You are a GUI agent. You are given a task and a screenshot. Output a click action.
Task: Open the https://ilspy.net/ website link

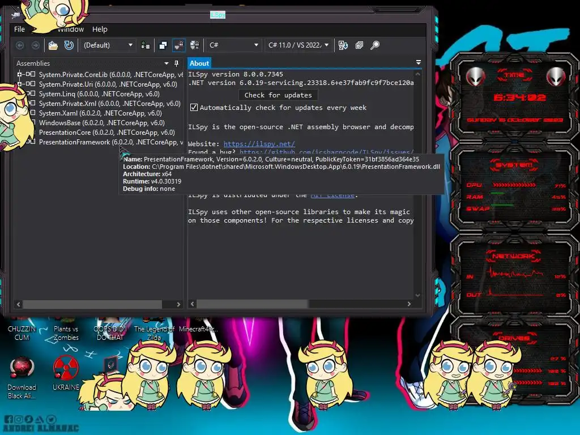coord(259,144)
